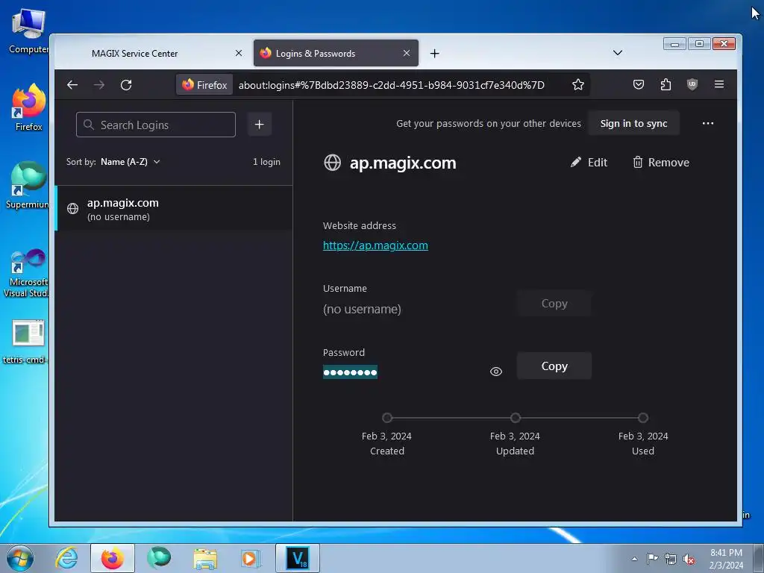This screenshot has height=573, width=764.
Task: Focus the Search Logins field
Action: pyautogui.click(x=156, y=125)
